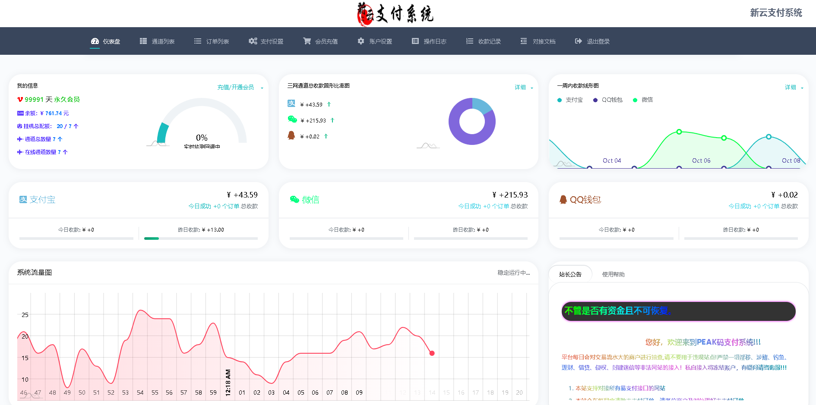Click the logout arrow icon

tap(579, 41)
